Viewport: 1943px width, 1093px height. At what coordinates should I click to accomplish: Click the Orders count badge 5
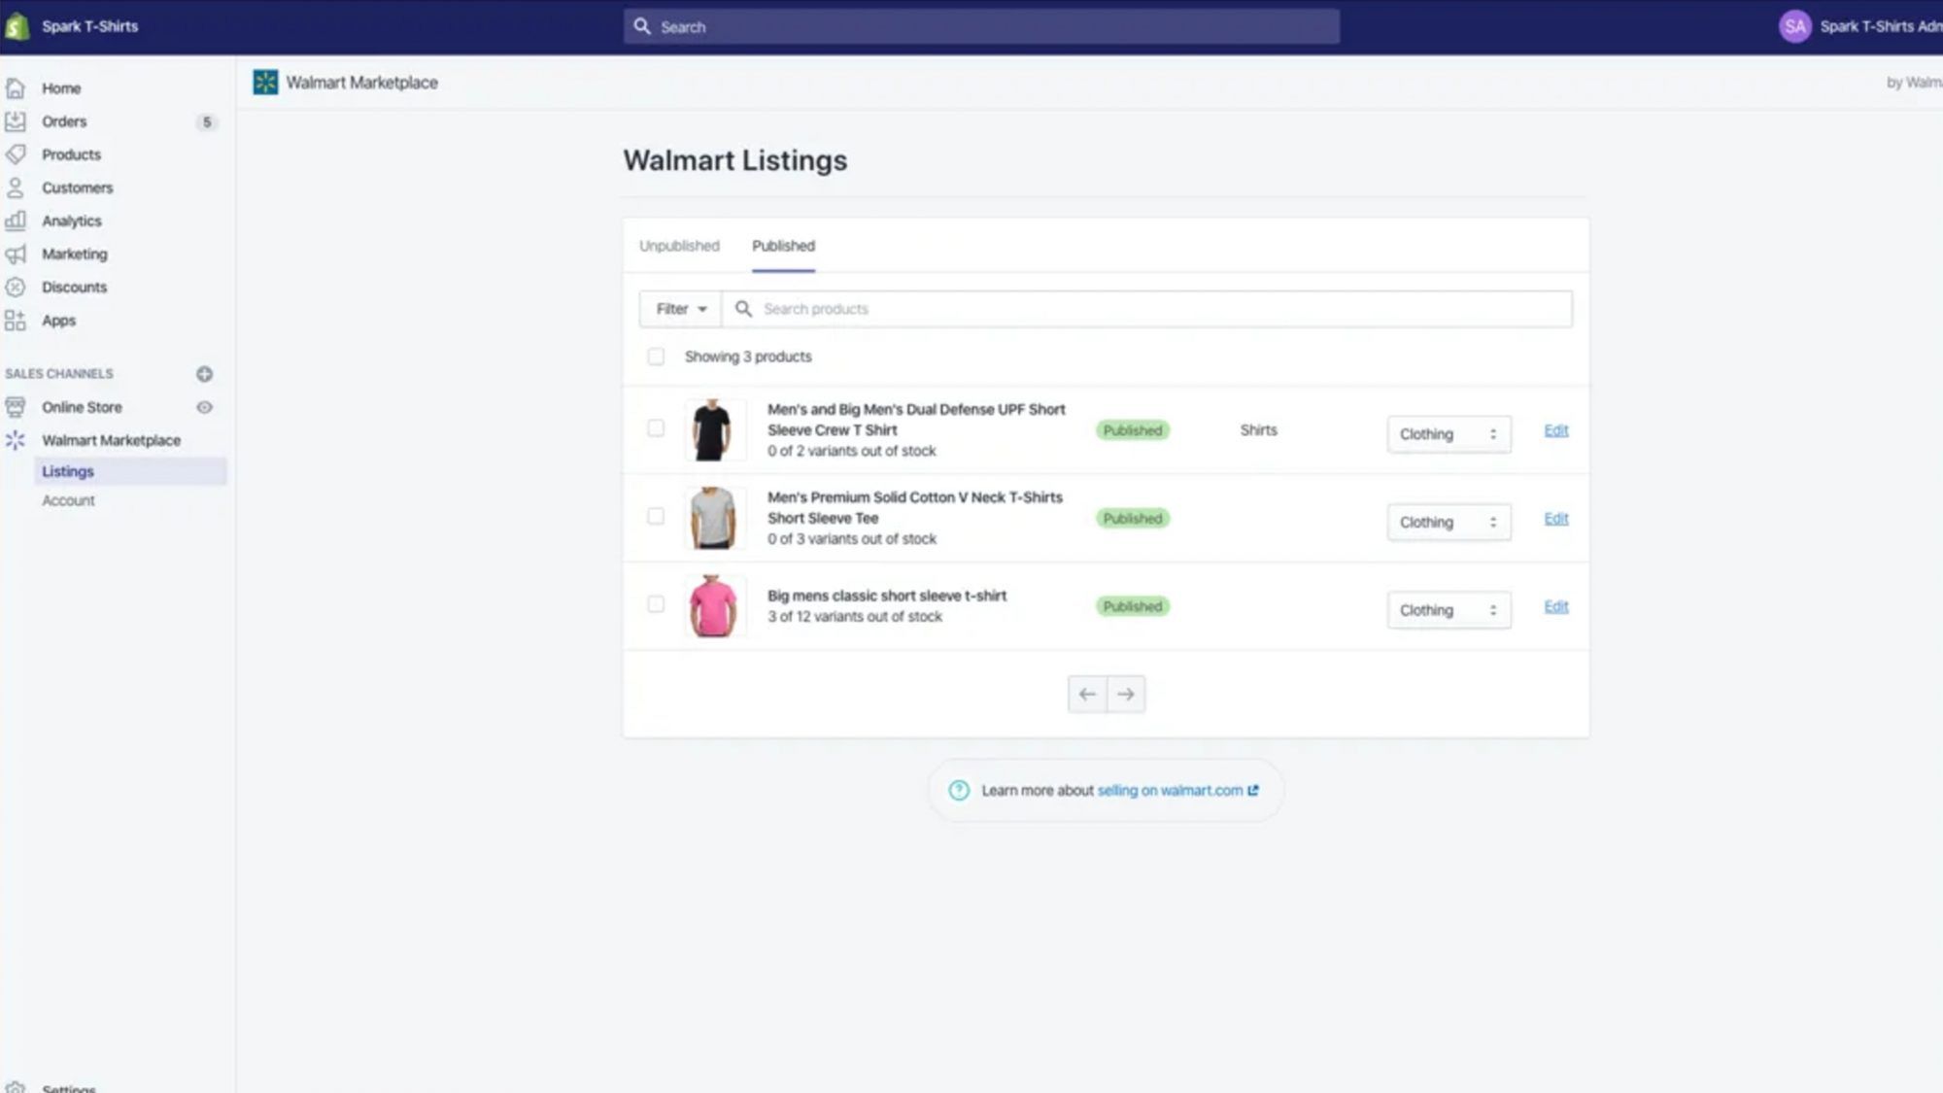click(206, 122)
